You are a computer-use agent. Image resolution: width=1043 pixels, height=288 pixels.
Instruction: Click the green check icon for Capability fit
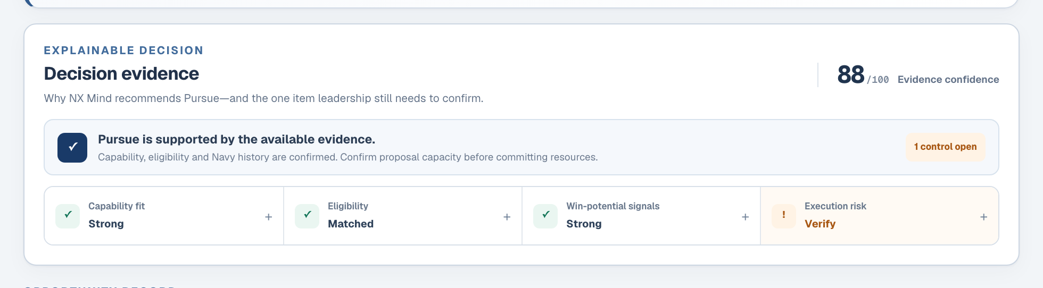coord(68,215)
